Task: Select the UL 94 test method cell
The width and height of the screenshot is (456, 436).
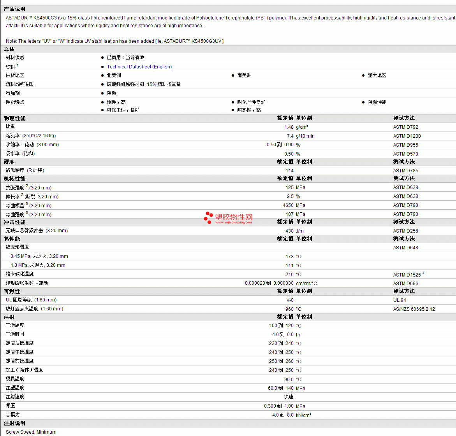Action: (x=400, y=300)
